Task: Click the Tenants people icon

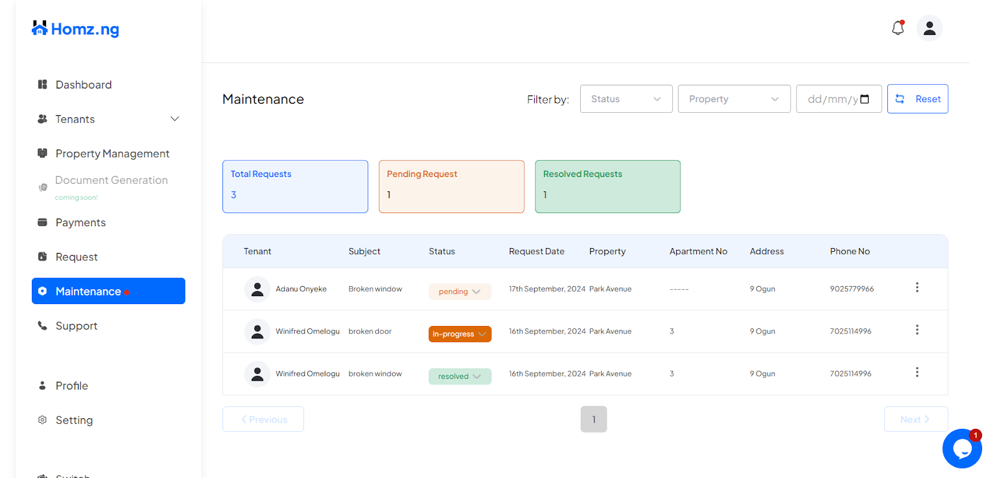Action: (42, 119)
